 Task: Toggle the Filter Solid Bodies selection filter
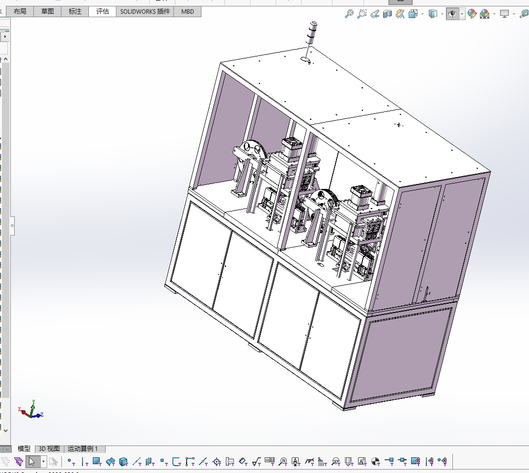click(123, 461)
